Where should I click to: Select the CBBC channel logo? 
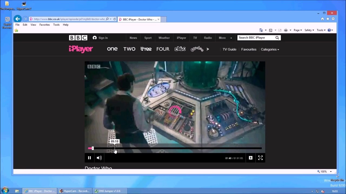[x=180, y=49]
